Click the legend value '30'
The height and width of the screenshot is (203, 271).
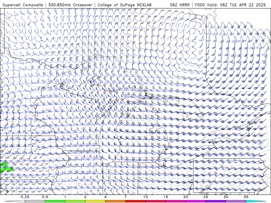(x=226, y=197)
